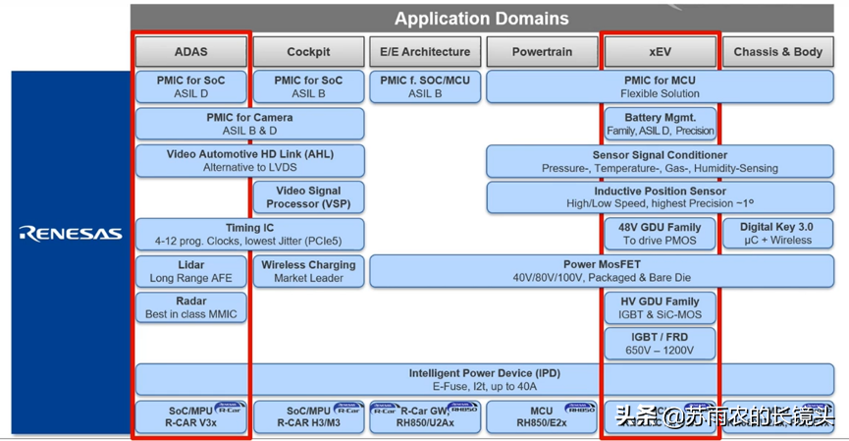Click the R-Car badge in the R-CAR V3x box
The image size is (849, 441).
pyautogui.click(x=230, y=408)
